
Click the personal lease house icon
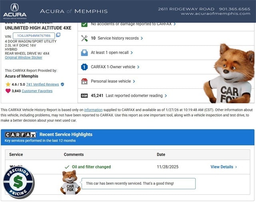click(84, 81)
